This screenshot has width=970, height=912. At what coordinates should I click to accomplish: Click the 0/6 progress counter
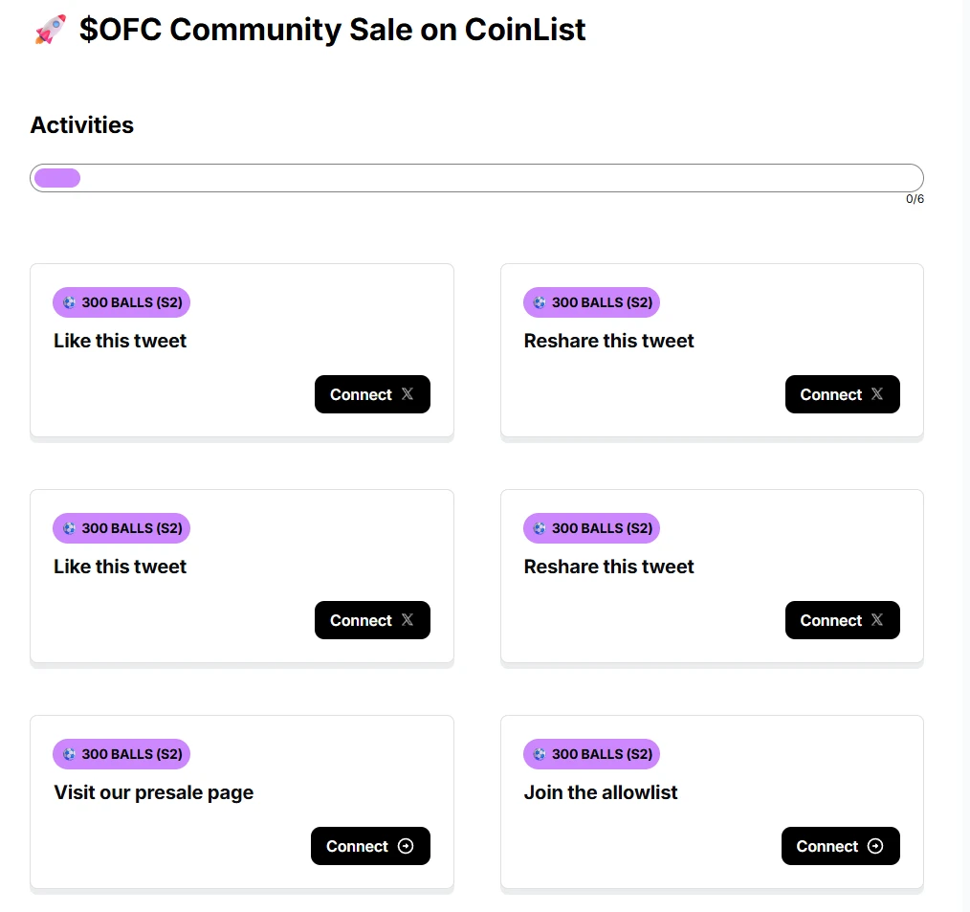tap(915, 199)
